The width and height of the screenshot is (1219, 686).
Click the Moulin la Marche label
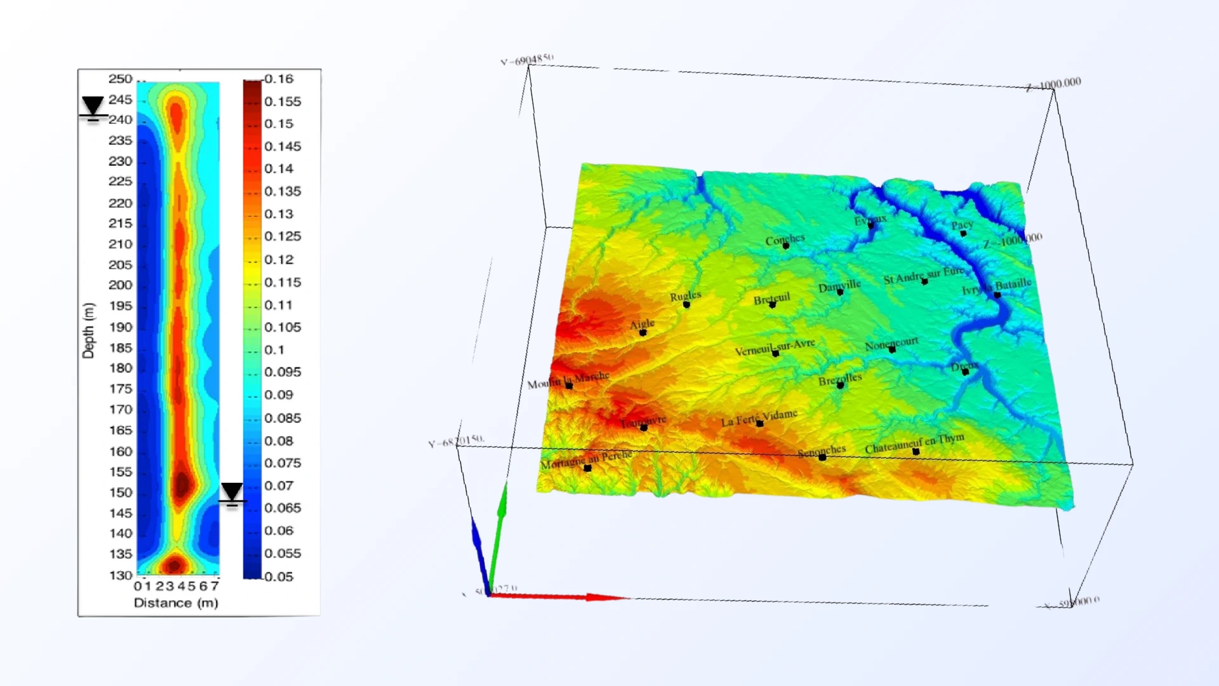(x=568, y=380)
